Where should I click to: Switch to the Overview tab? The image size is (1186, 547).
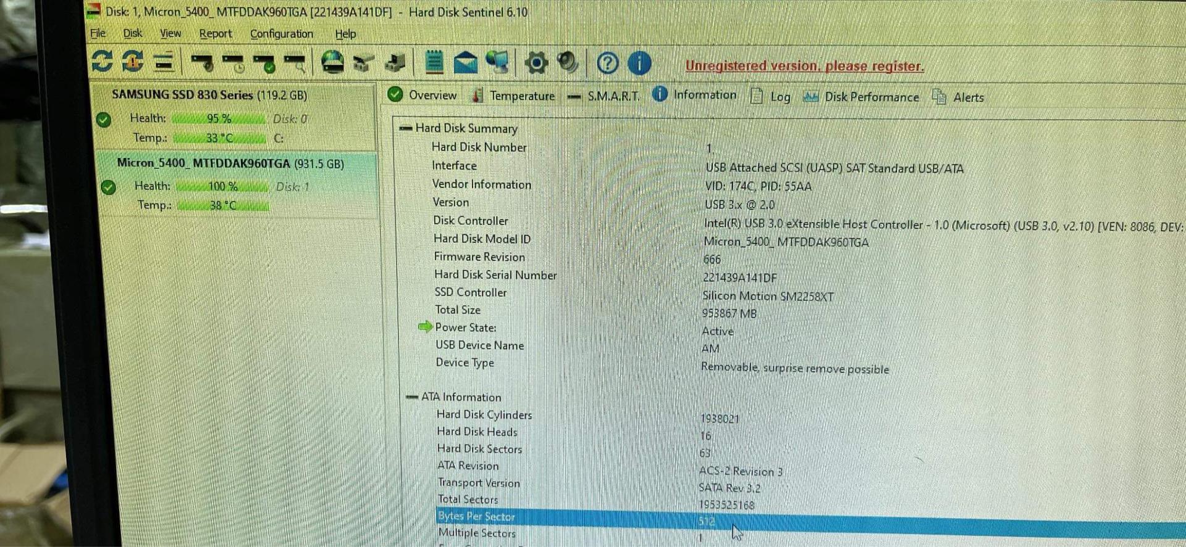pyautogui.click(x=423, y=95)
